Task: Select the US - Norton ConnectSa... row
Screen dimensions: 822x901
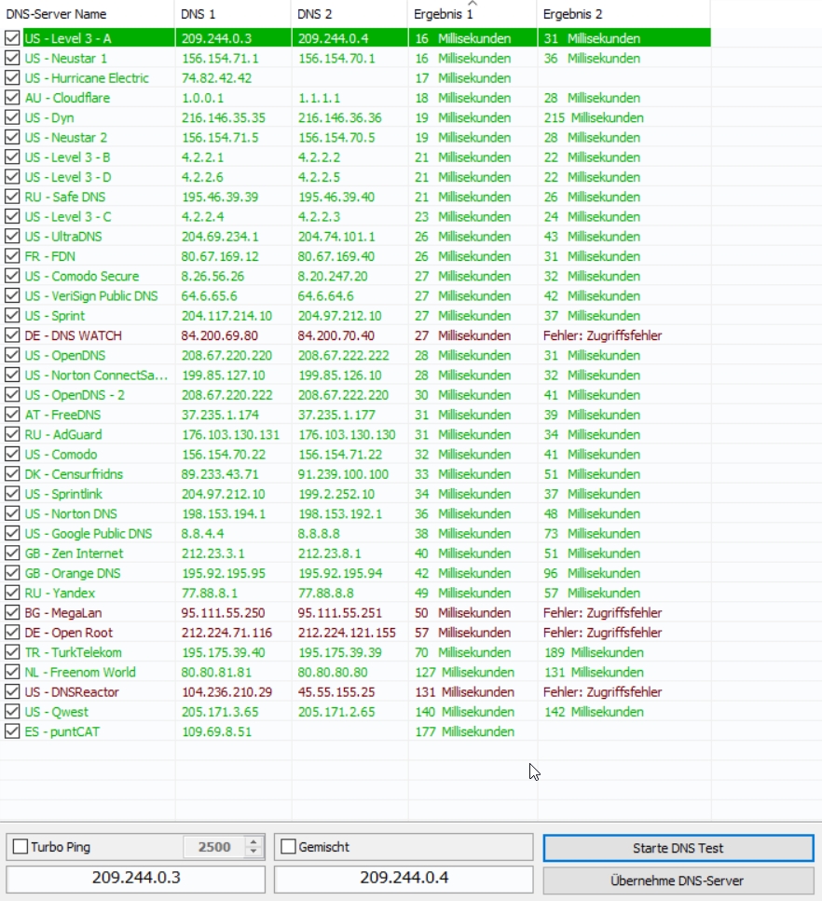Action: [96, 375]
